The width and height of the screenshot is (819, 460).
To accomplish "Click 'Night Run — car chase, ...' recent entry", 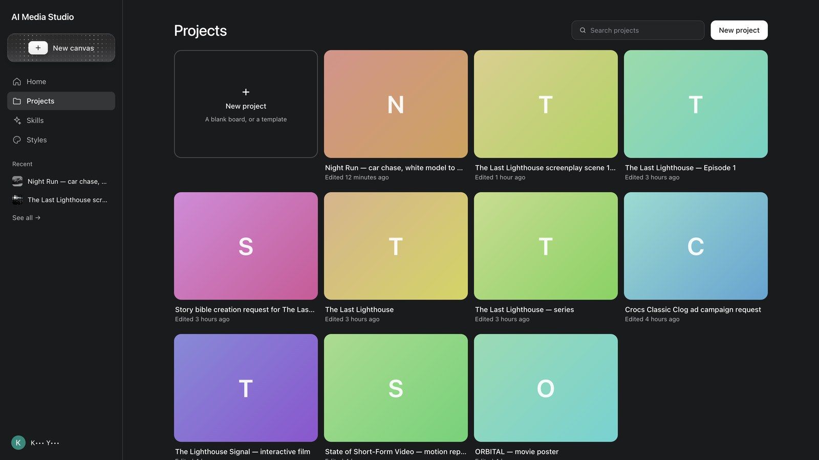I will coord(61,181).
